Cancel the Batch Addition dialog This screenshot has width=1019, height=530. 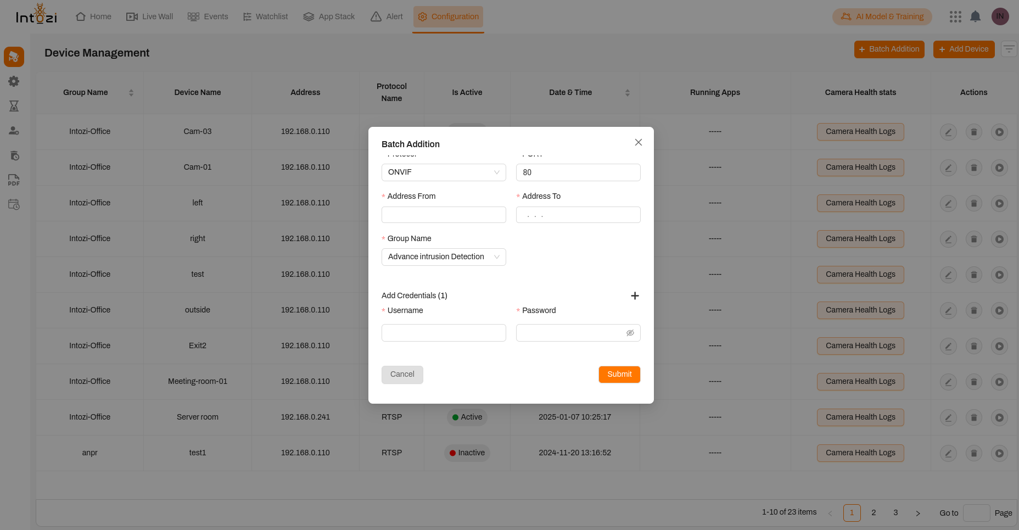coord(402,375)
